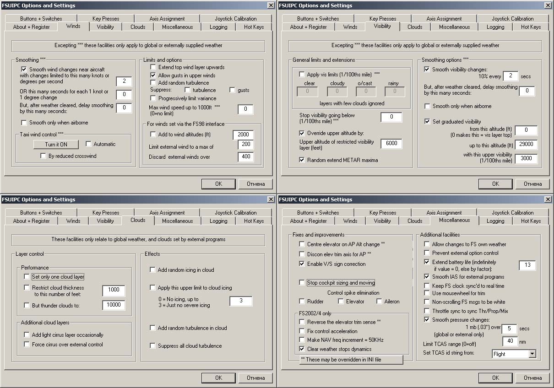The width and height of the screenshot is (554, 388).
Task: Enable 'Restrict cloud thickness' option
Action: click(x=27, y=288)
